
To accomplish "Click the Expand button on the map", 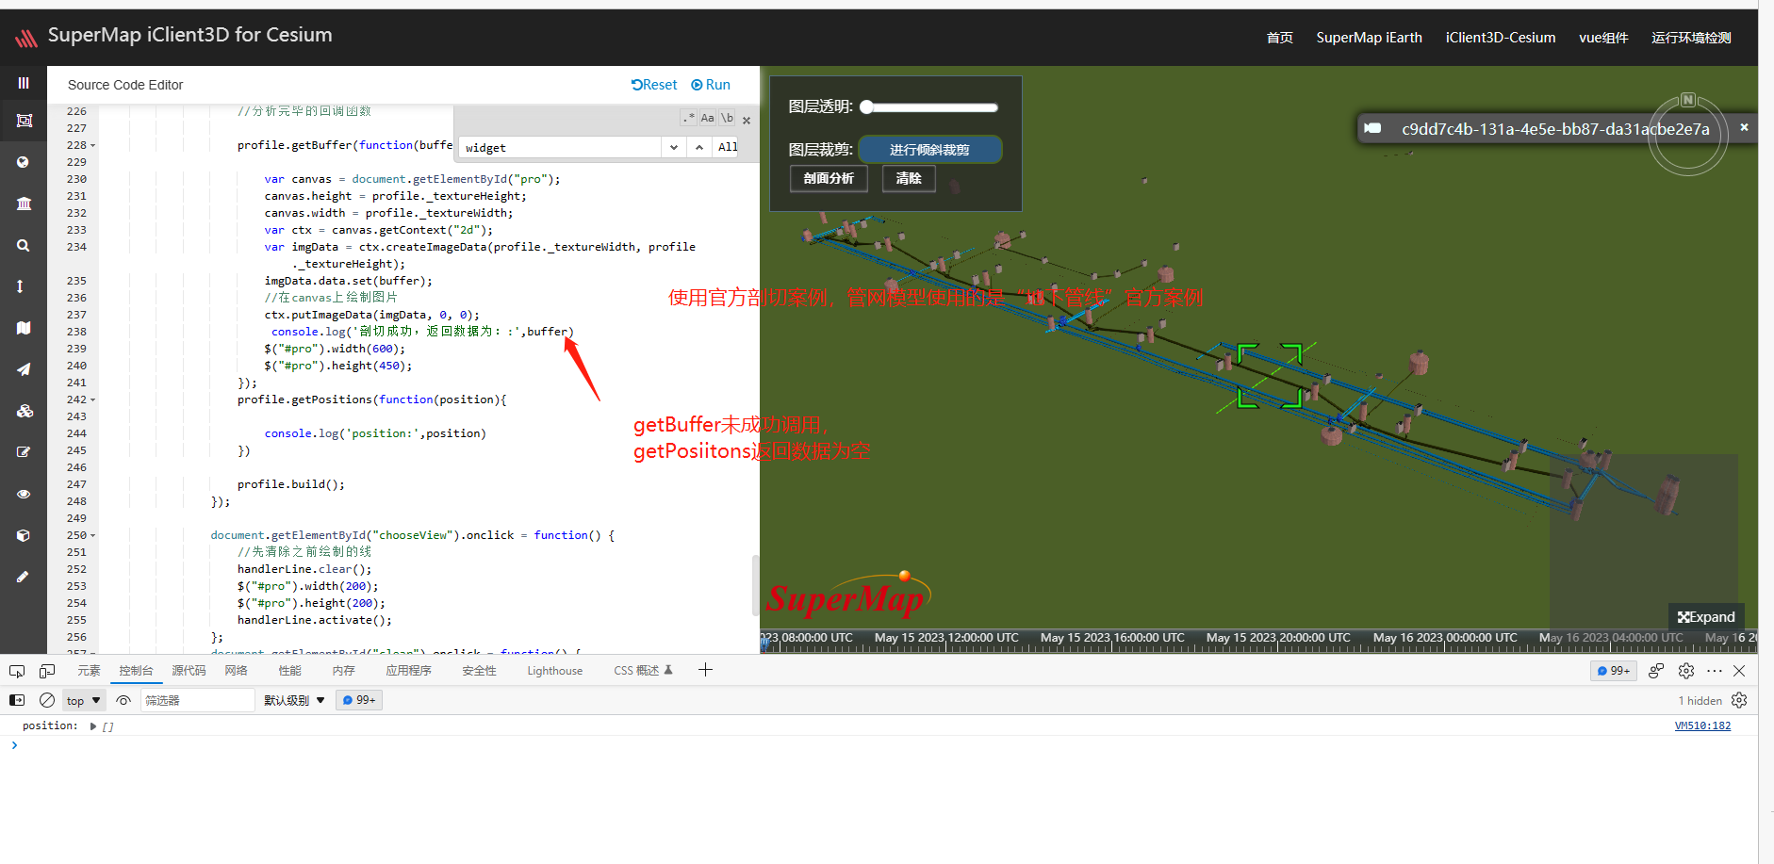I will point(1706,617).
